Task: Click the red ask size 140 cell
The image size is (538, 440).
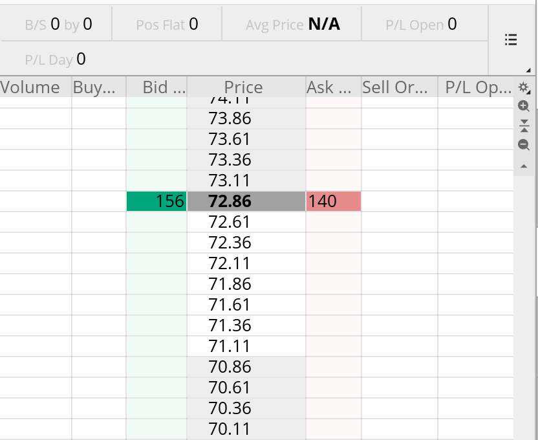Action: (333, 201)
